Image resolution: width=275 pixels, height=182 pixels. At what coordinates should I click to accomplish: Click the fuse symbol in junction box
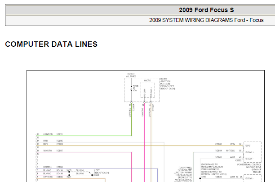point(131,88)
